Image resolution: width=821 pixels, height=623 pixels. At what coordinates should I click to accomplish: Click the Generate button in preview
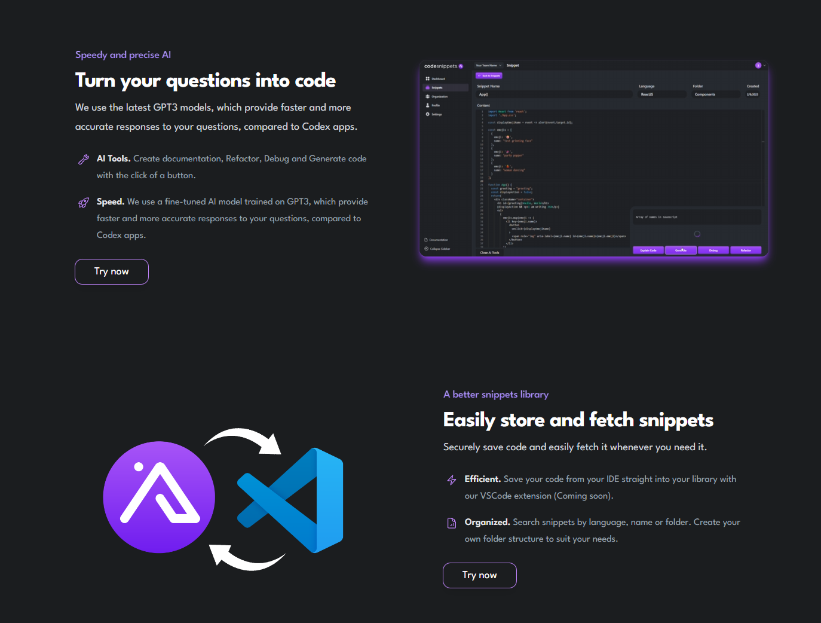[x=681, y=251]
